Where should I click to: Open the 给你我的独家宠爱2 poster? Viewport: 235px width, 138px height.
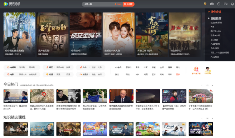(x=19, y=34)
